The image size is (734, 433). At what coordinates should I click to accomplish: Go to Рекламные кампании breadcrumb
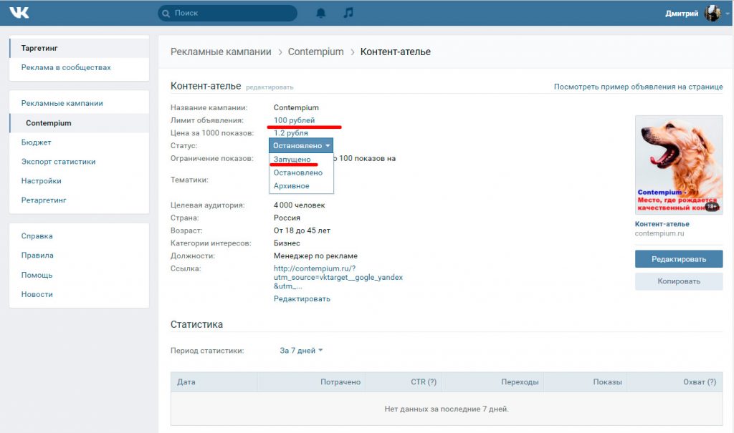click(x=221, y=52)
